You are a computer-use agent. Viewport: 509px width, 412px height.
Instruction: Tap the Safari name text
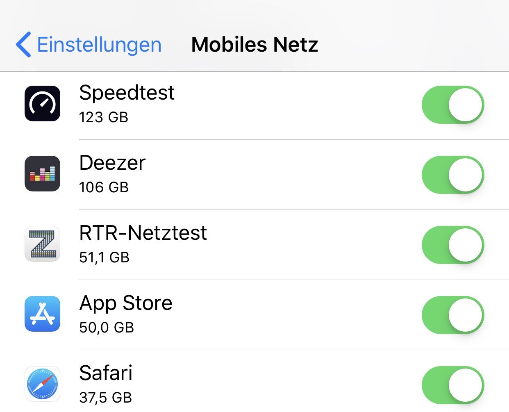point(106,373)
